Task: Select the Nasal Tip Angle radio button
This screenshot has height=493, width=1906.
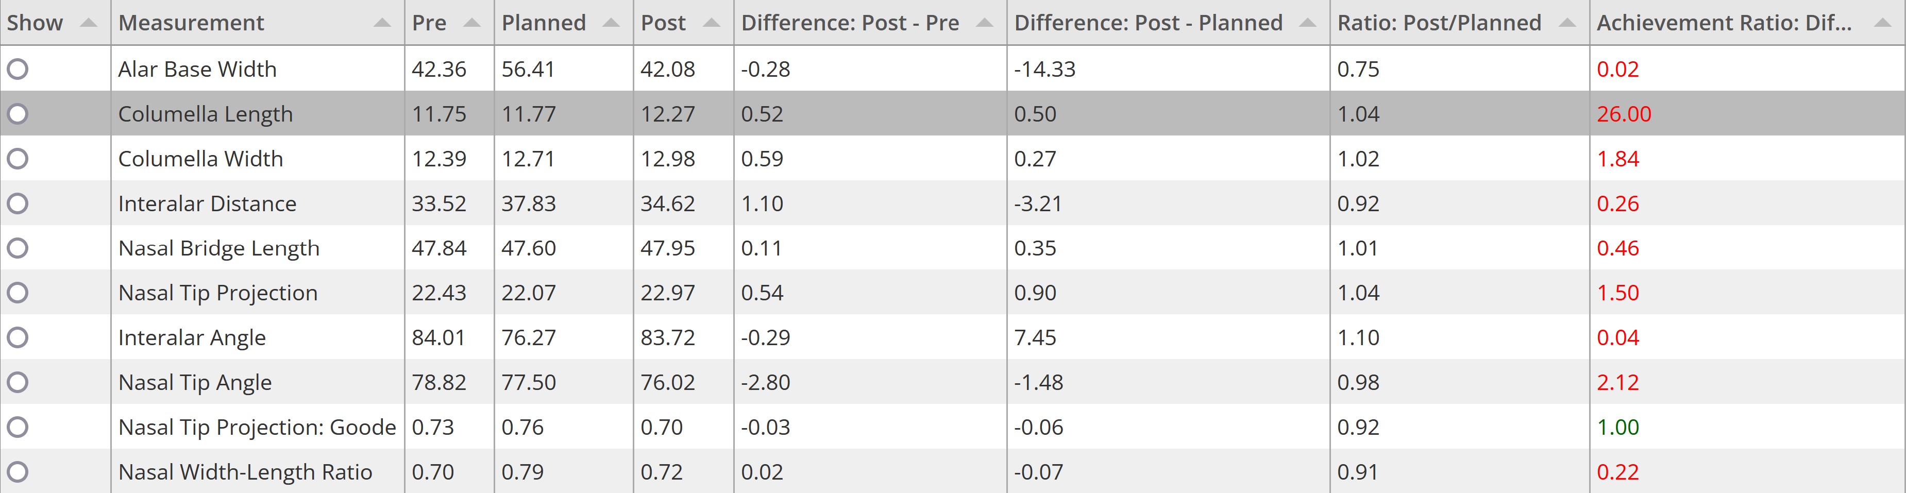Action: [18, 382]
